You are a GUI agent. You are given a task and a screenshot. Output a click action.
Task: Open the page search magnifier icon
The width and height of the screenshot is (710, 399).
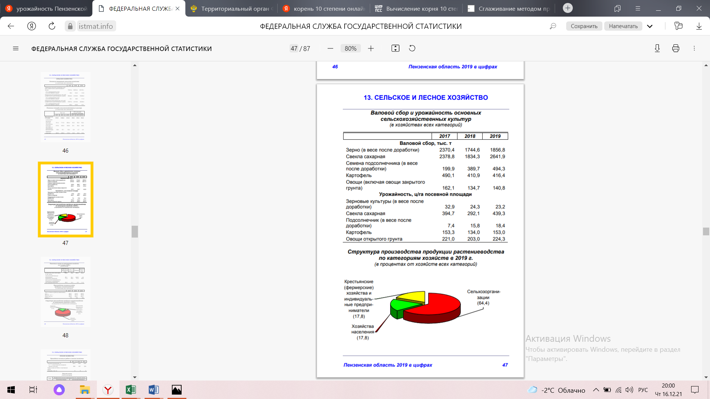tap(553, 26)
